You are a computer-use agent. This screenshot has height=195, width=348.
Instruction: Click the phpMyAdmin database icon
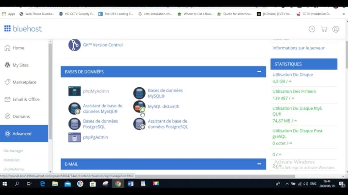coord(74,91)
